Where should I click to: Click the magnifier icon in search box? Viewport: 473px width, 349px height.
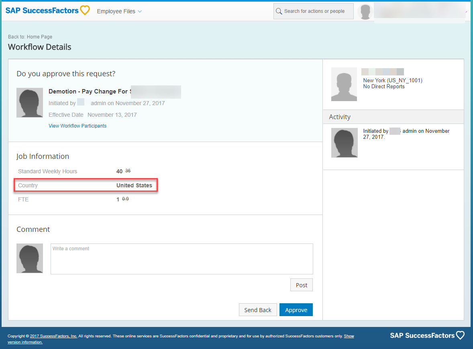tap(279, 11)
